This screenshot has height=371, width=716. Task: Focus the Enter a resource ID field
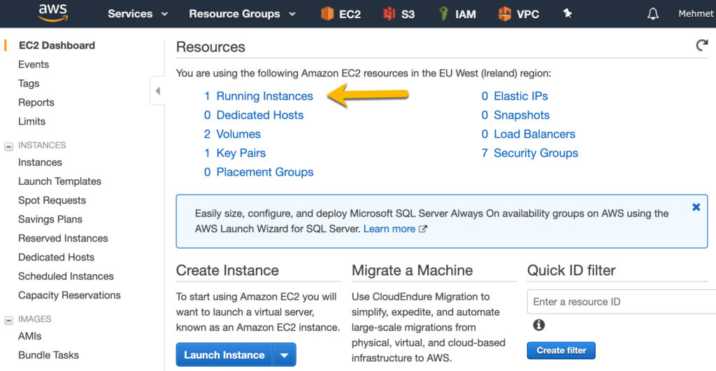(x=622, y=302)
